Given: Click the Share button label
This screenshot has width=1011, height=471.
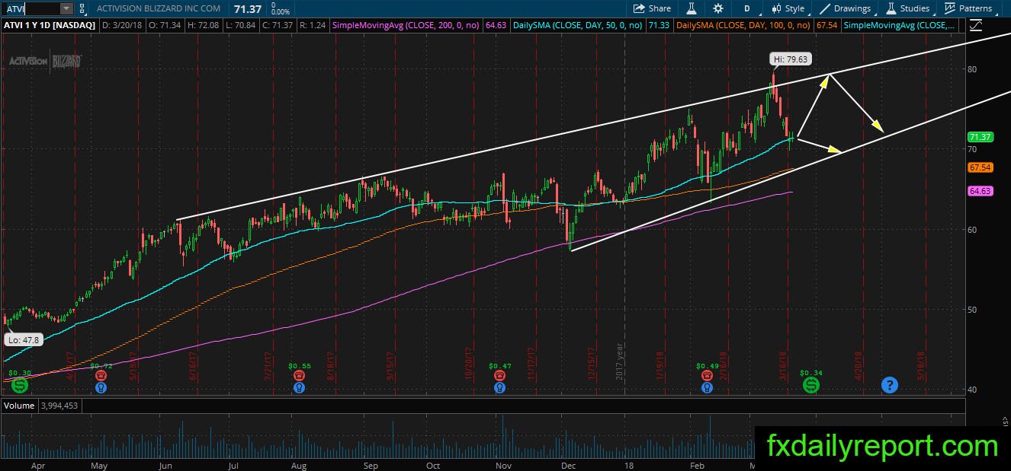Looking at the screenshot, I should 660,8.
